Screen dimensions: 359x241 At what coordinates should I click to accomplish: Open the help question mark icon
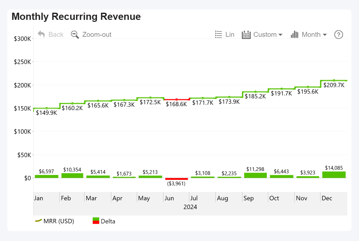(338, 35)
